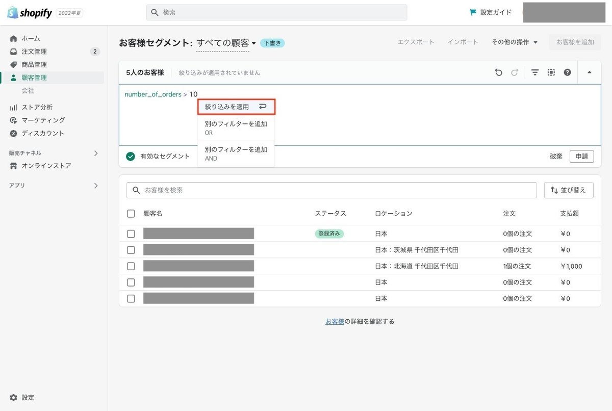
Task: Click 日本：北海道 千代田区千代田 location
Action: (417, 266)
